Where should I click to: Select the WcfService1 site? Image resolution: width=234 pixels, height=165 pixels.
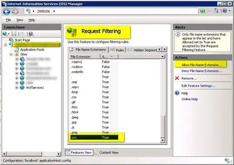[35, 88]
